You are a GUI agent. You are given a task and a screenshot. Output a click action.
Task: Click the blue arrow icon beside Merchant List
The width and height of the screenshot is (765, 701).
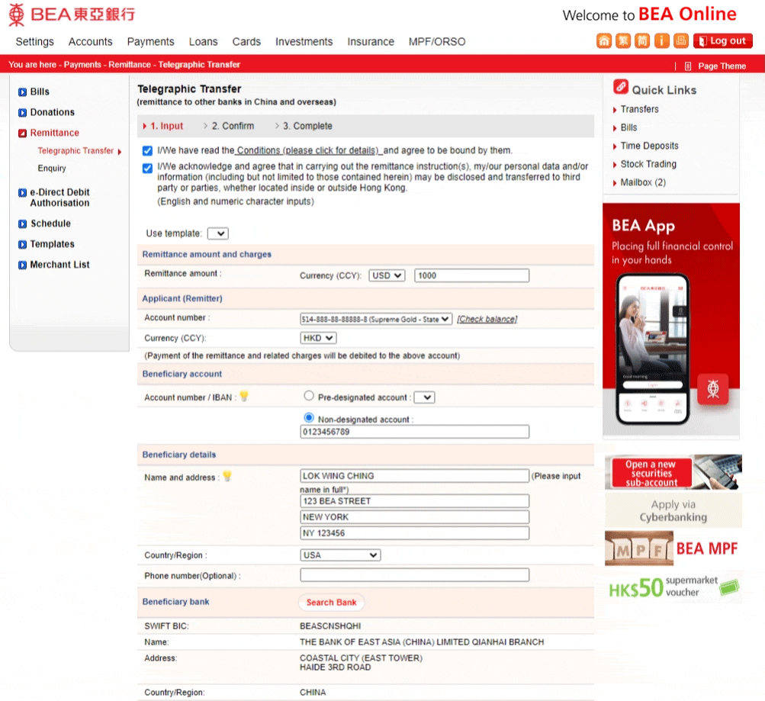[x=22, y=265]
